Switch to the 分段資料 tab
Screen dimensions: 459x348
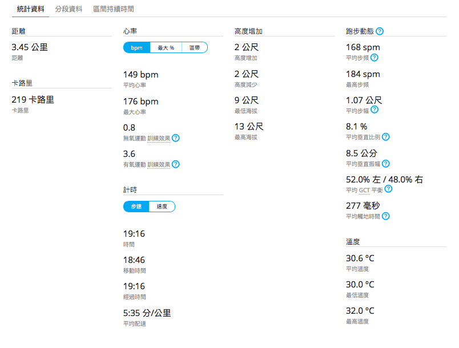pyautogui.click(x=69, y=9)
